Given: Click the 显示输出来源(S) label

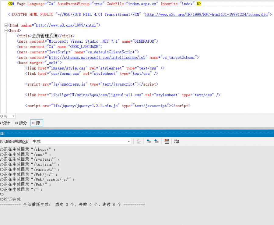Looking at the screenshot, I should (14, 141).
